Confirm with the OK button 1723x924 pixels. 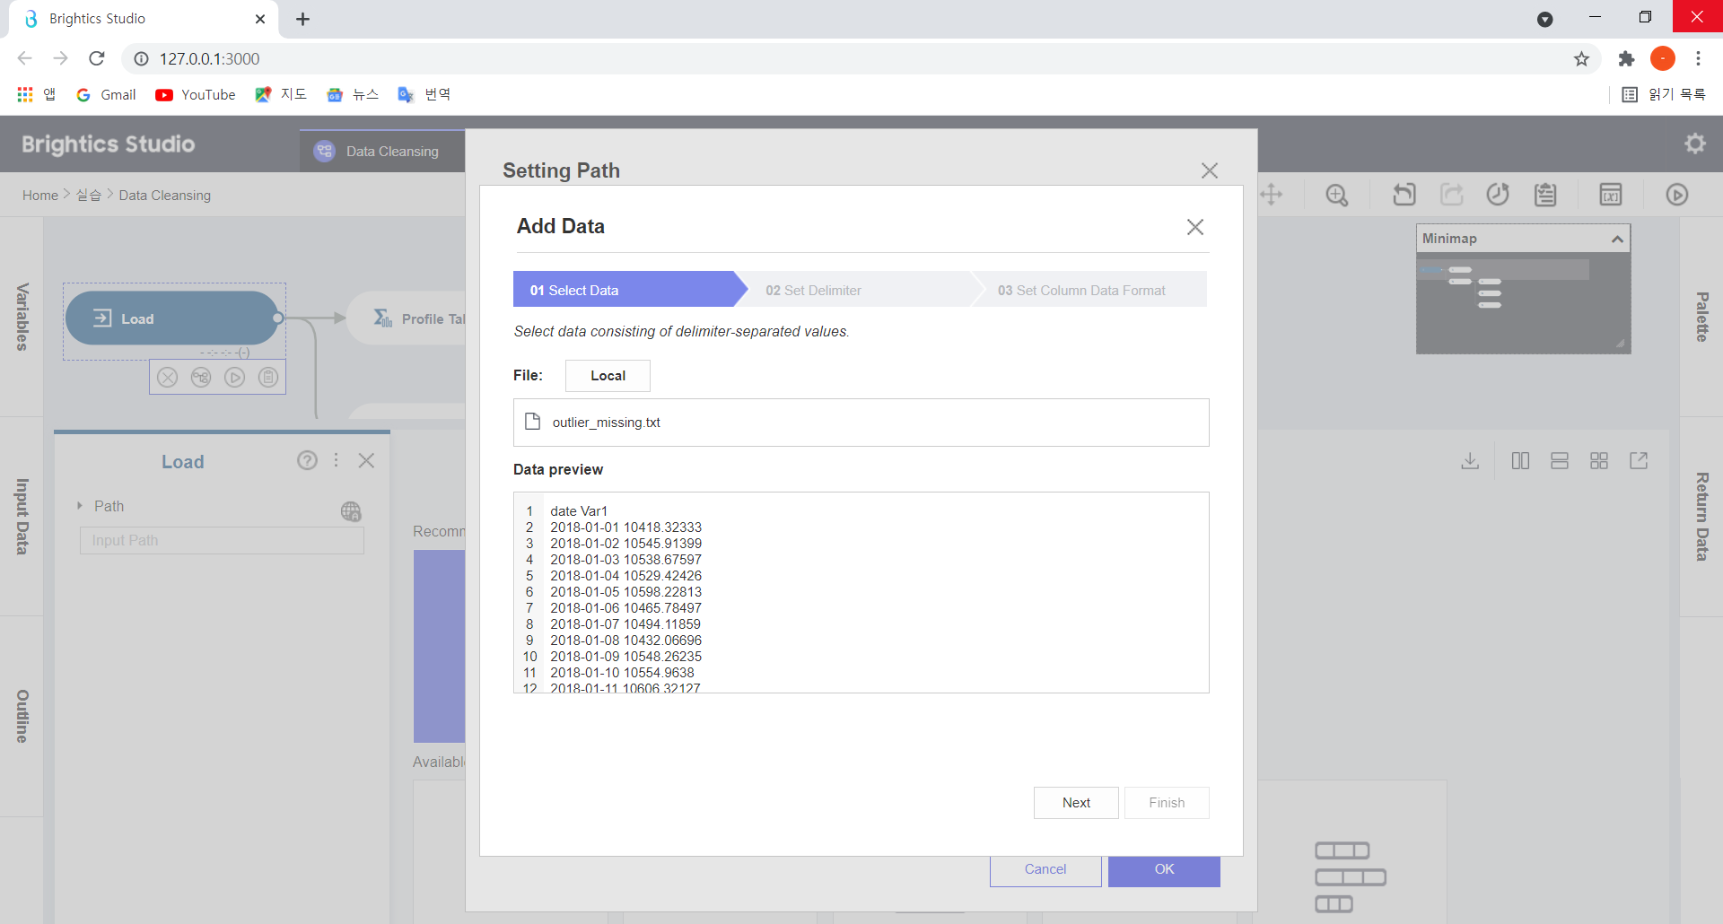[1164, 870]
